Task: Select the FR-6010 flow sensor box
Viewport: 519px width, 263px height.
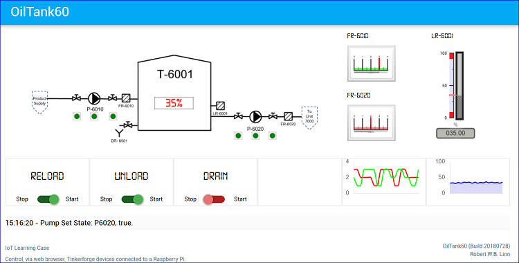Action: tap(126, 98)
